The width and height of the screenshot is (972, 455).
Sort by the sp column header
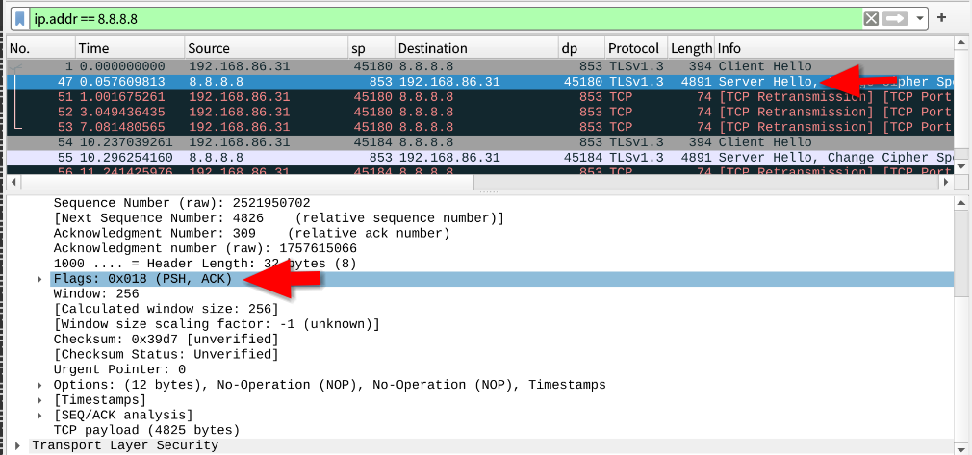coord(371,48)
